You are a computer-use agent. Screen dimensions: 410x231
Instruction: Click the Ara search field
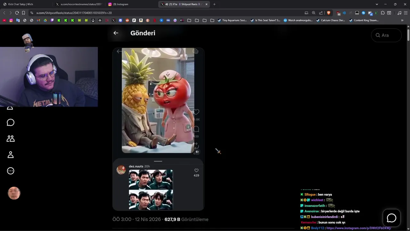tap(386, 35)
